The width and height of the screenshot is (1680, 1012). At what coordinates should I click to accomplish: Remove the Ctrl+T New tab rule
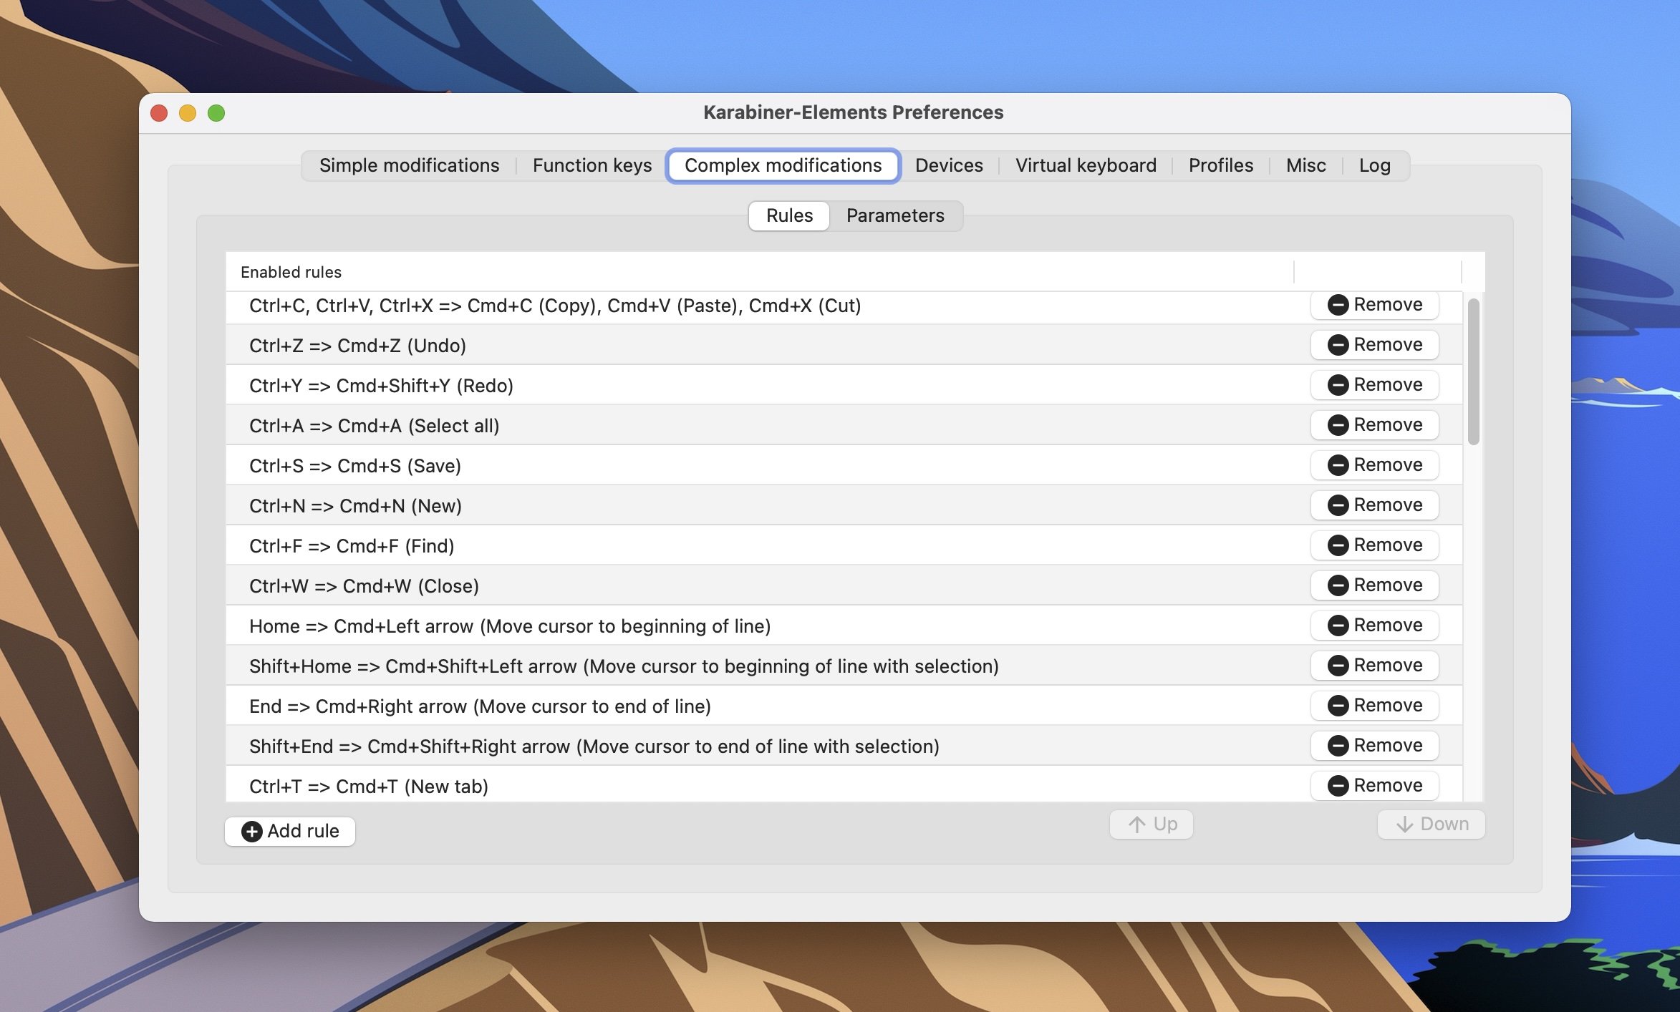point(1374,786)
